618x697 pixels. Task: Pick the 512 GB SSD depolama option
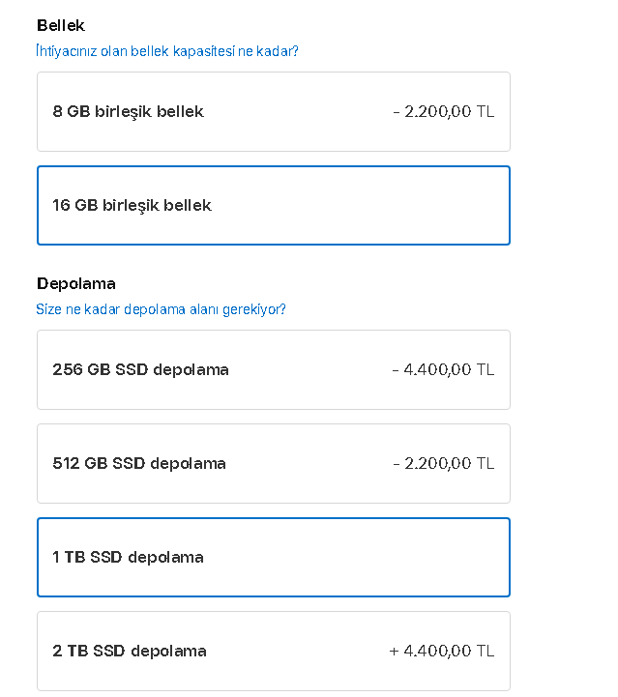tap(273, 464)
